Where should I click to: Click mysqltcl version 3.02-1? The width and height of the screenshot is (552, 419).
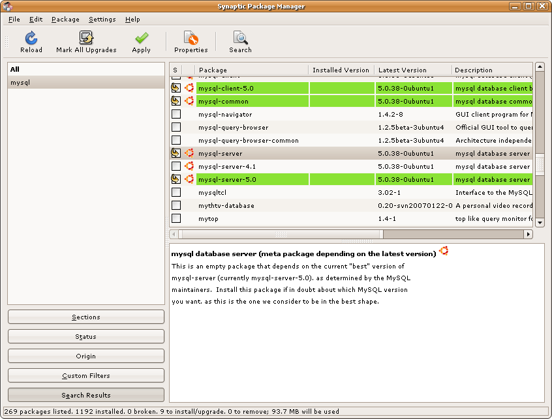click(x=390, y=192)
